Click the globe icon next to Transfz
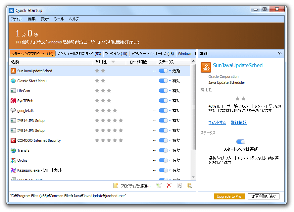294x212 pixels. point(13,150)
